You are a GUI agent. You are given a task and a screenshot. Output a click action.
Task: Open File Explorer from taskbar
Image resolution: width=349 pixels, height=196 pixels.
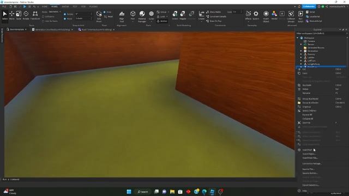click(172, 192)
